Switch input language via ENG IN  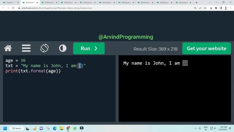coord(205,128)
